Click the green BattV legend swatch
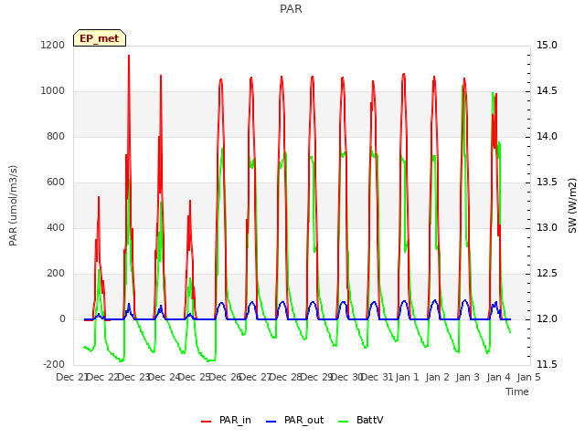The height and width of the screenshot is (438, 585). (343, 422)
